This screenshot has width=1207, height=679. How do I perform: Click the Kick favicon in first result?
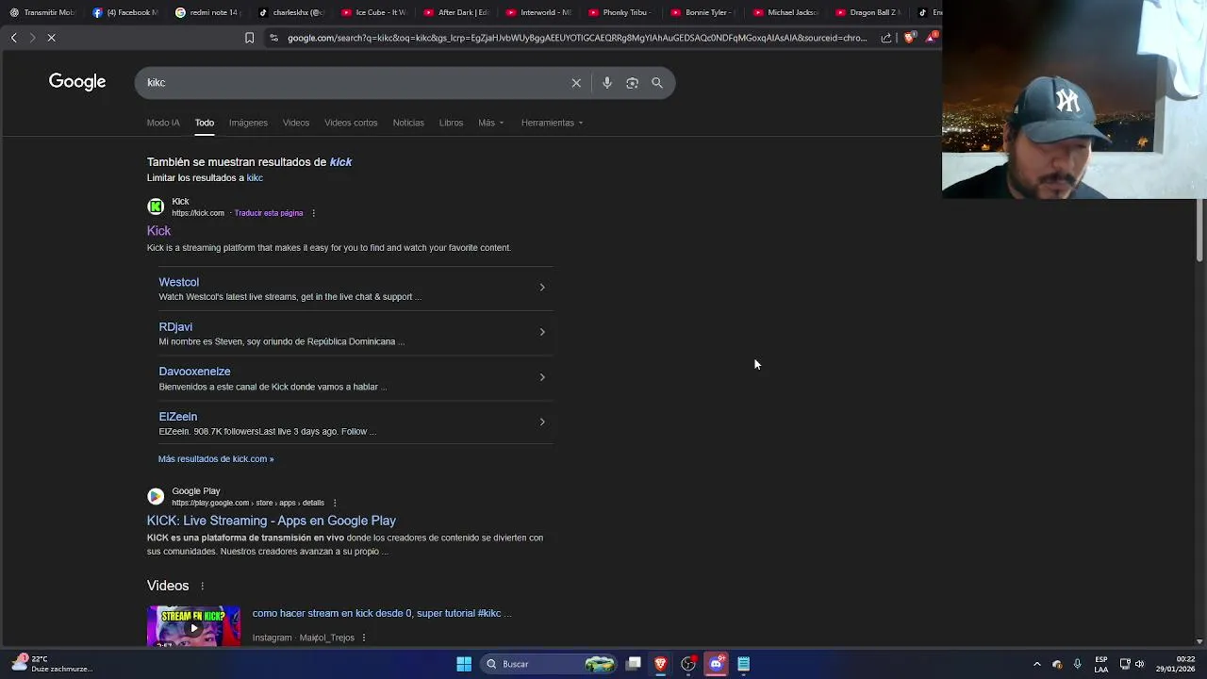coord(156,207)
